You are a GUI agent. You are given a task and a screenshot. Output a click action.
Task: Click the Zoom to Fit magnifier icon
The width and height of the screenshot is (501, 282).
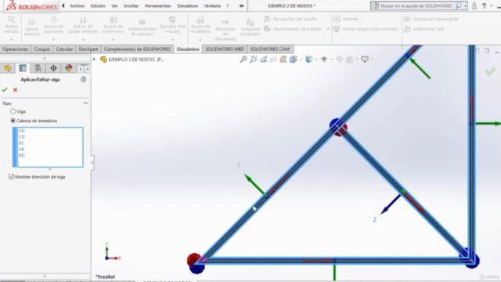click(x=243, y=60)
